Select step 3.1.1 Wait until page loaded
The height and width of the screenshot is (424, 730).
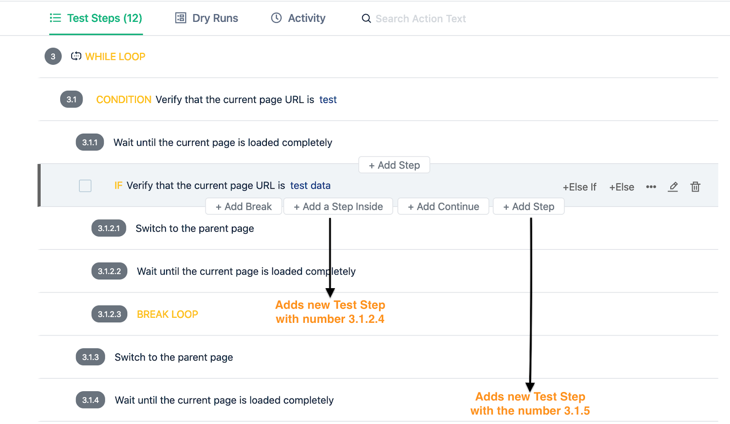pyautogui.click(x=223, y=143)
